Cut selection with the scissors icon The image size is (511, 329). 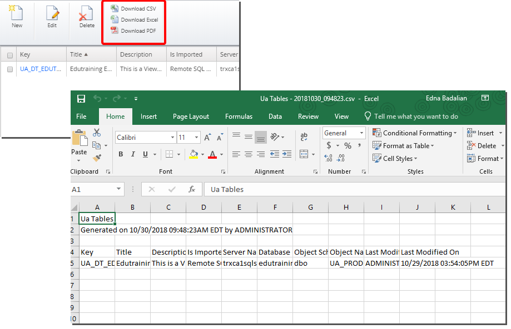point(96,132)
